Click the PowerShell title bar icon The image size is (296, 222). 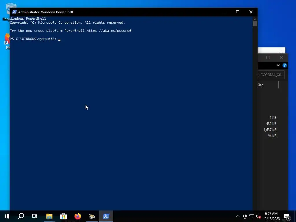14,12
